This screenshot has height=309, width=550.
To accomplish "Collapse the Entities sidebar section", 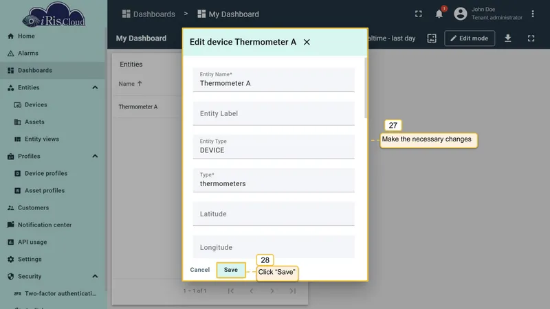I will pyautogui.click(x=95, y=87).
